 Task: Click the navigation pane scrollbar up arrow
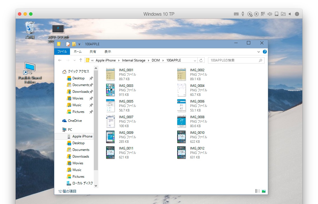[x=96, y=68]
